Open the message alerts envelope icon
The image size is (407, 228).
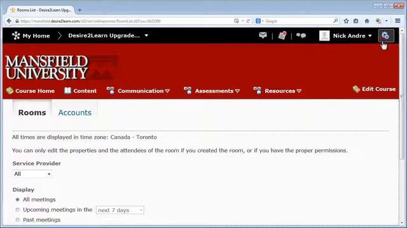pos(263,35)
